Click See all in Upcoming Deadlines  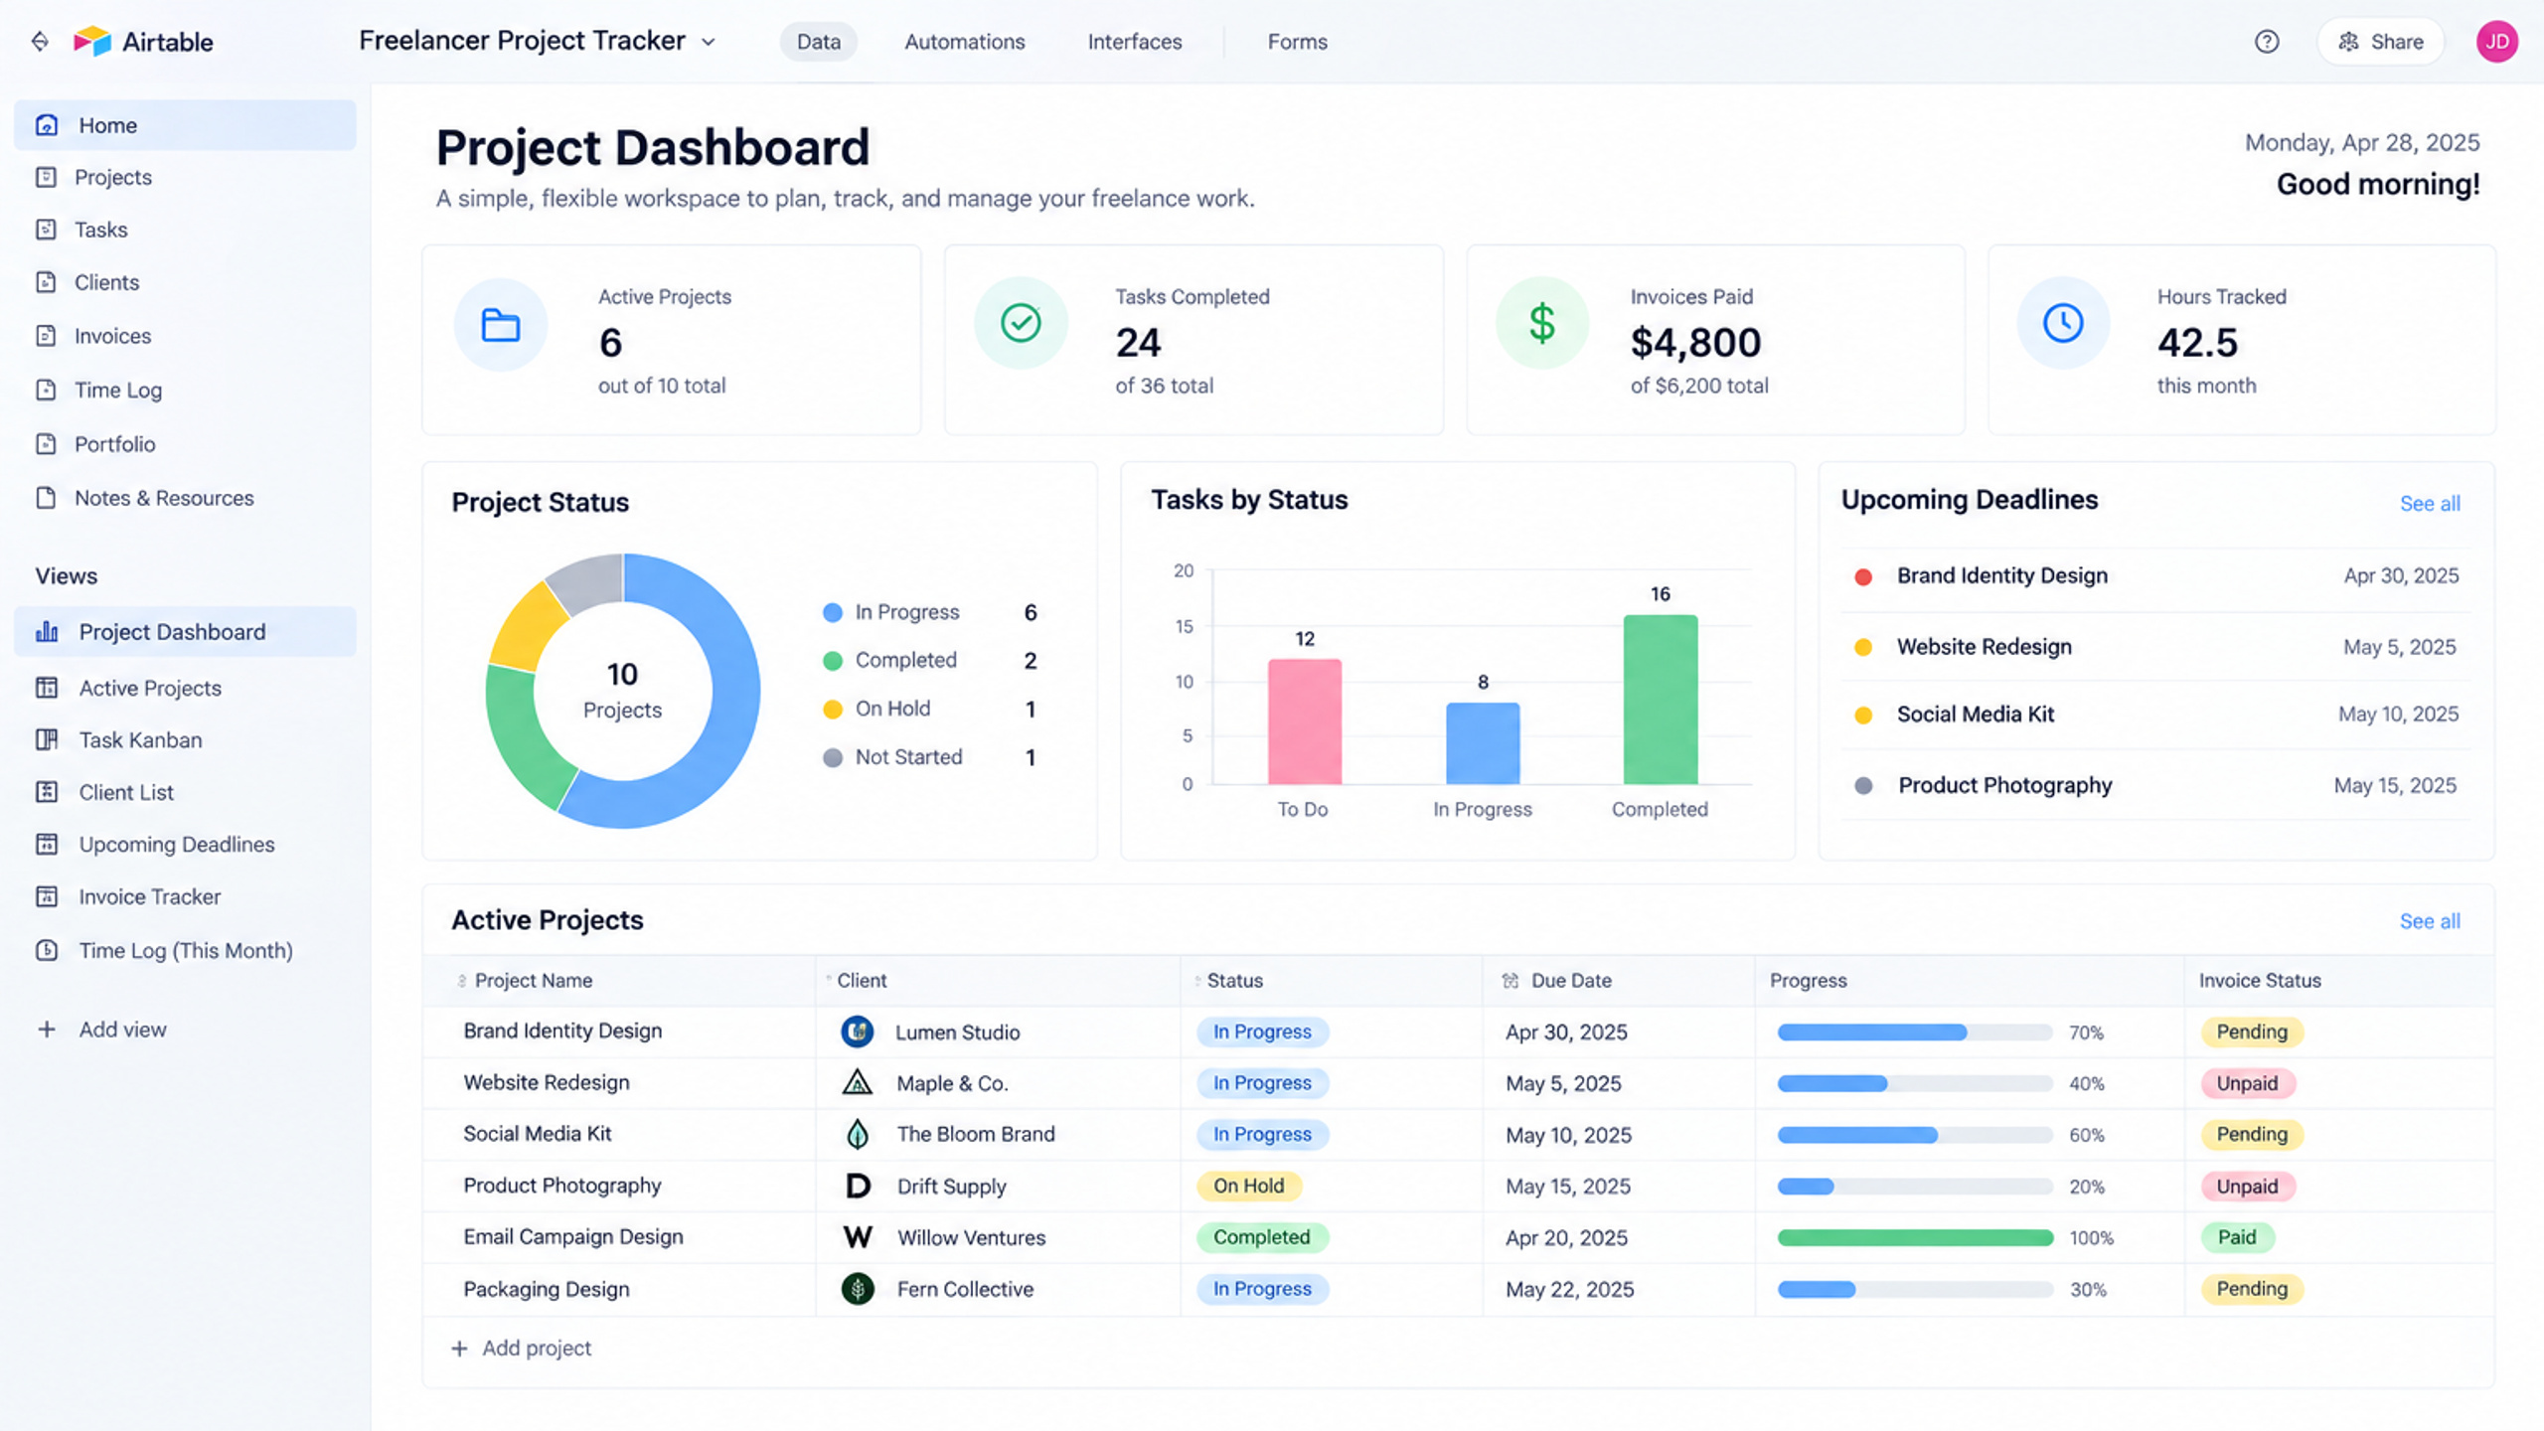(x=2430, y=504)
